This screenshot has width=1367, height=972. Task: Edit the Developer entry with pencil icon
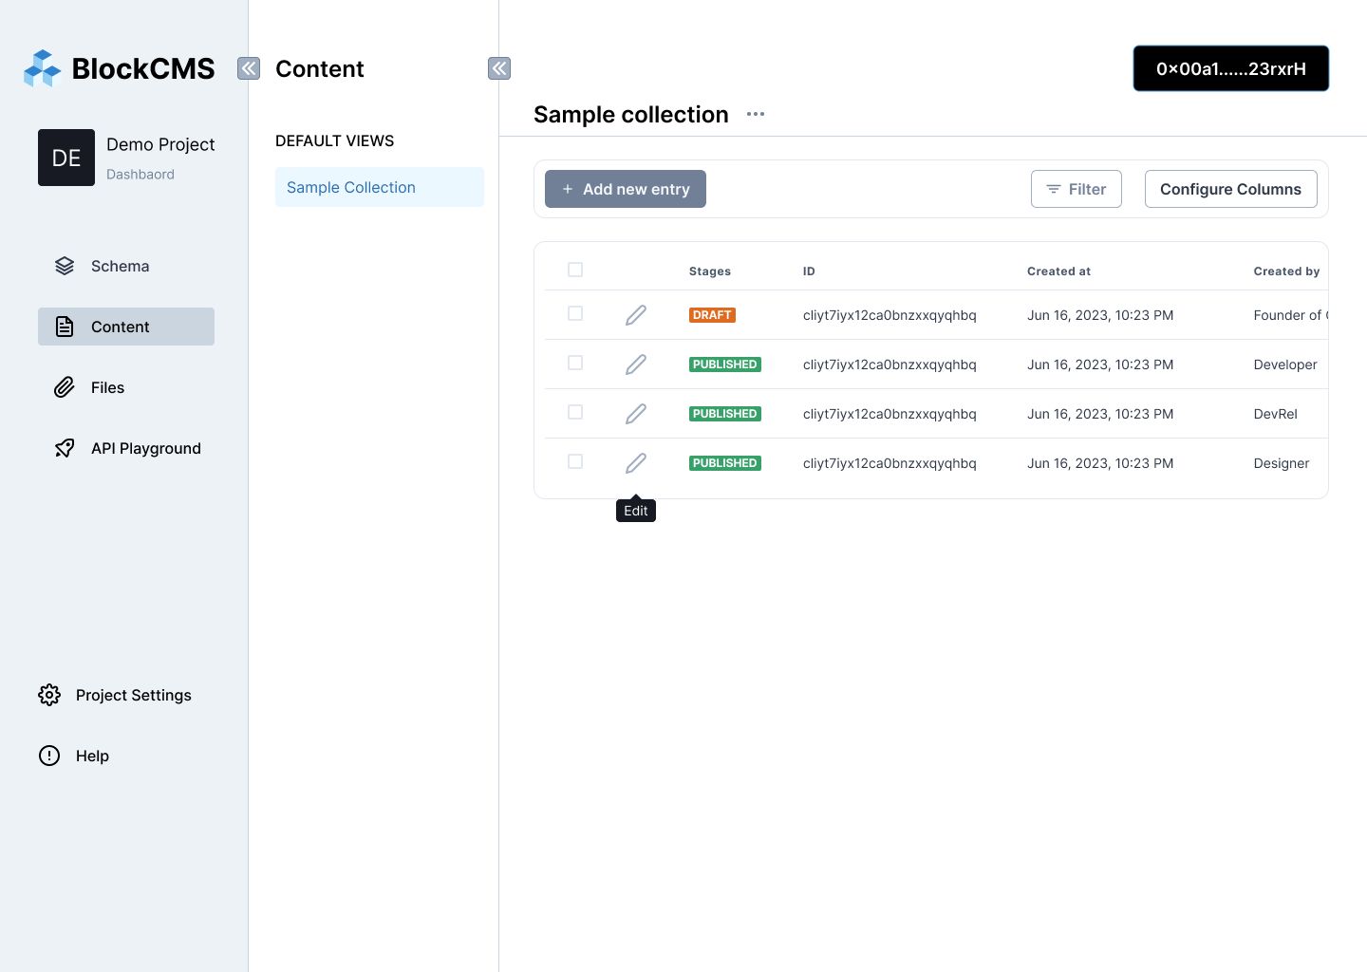tap(636, 364)
